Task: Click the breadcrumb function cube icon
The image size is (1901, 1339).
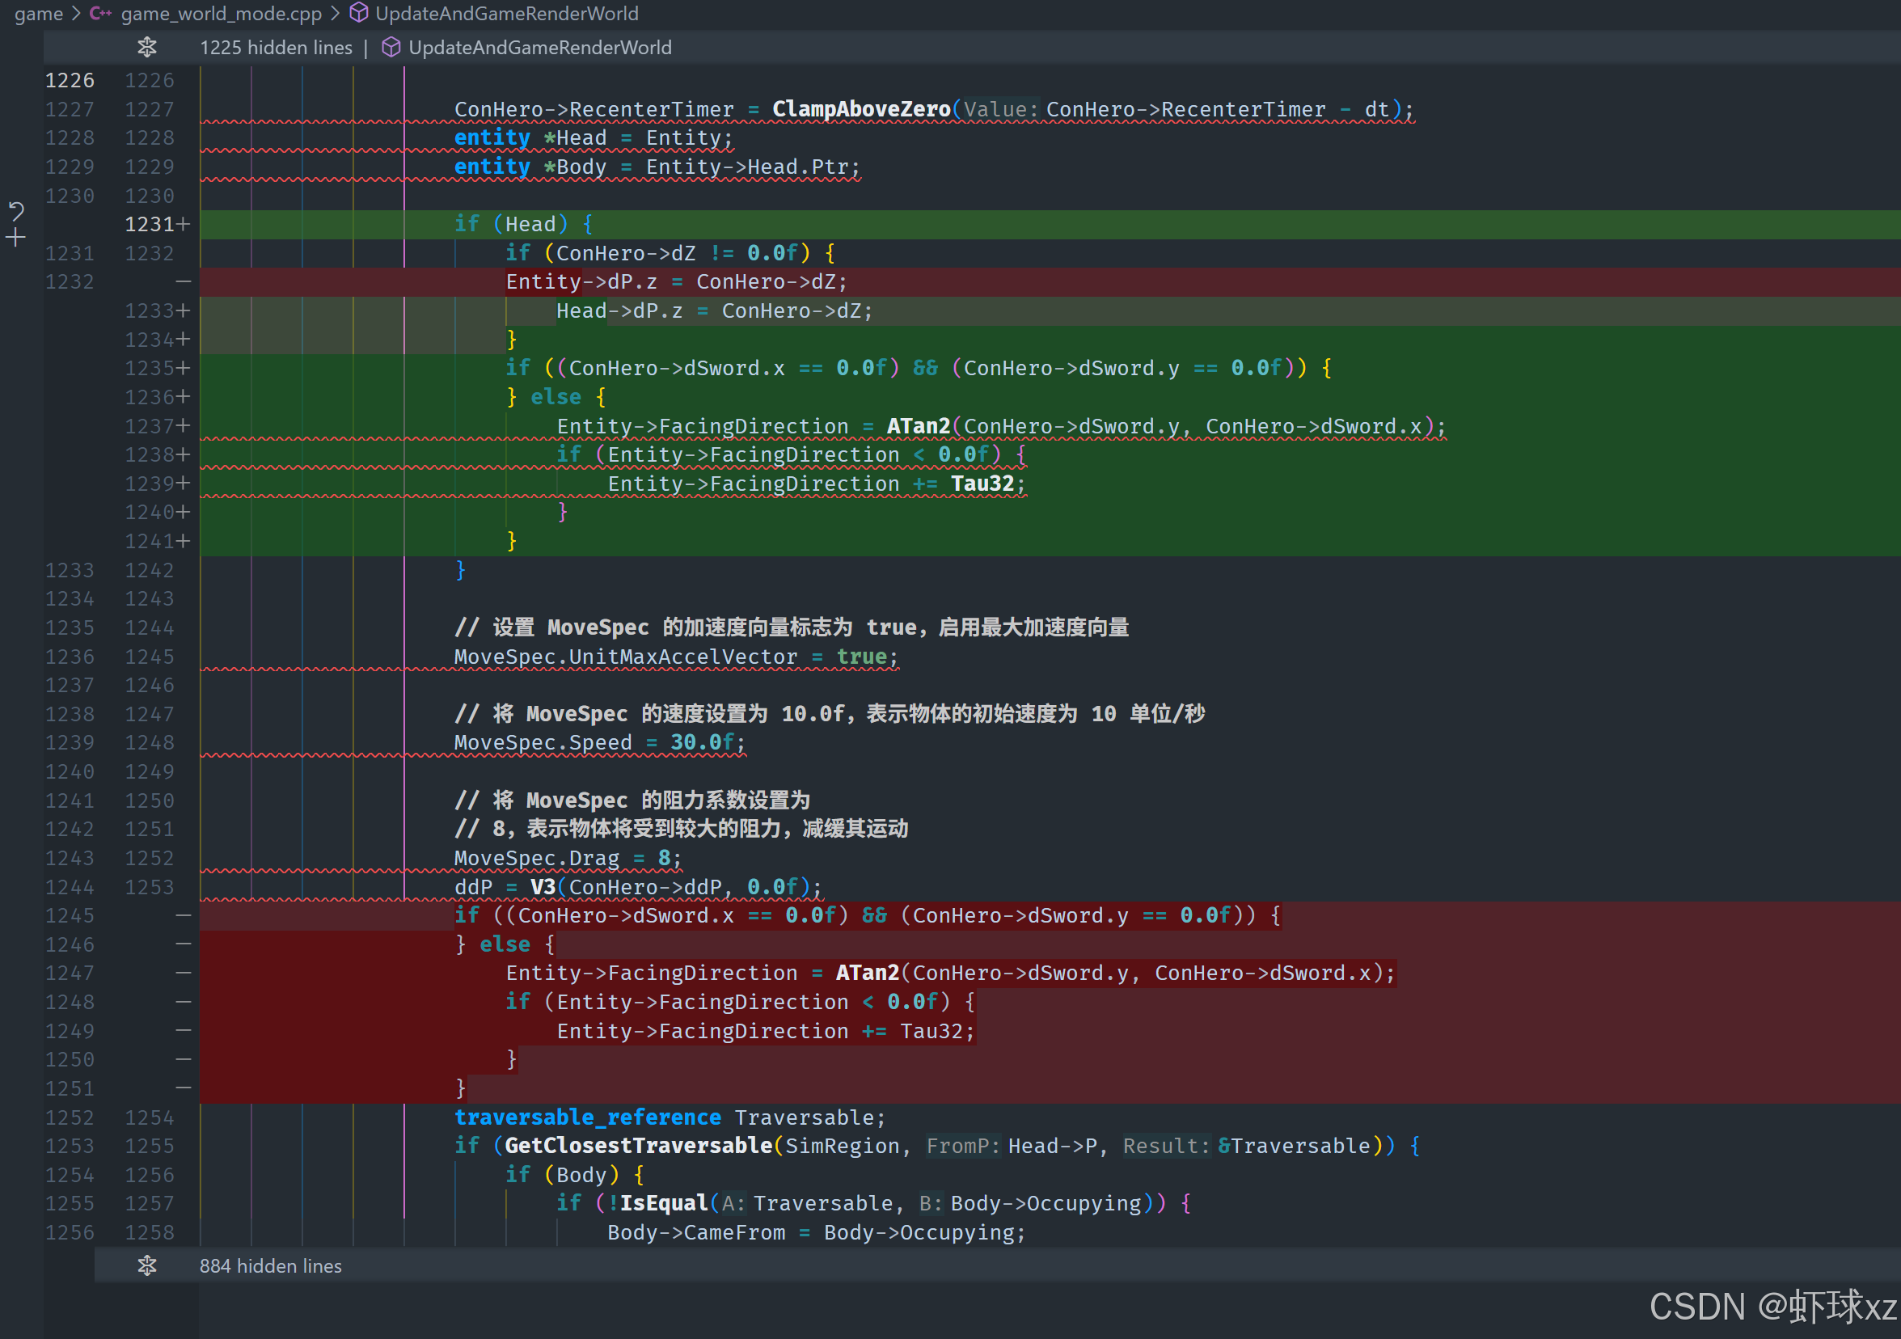Action: pos(358,13)
